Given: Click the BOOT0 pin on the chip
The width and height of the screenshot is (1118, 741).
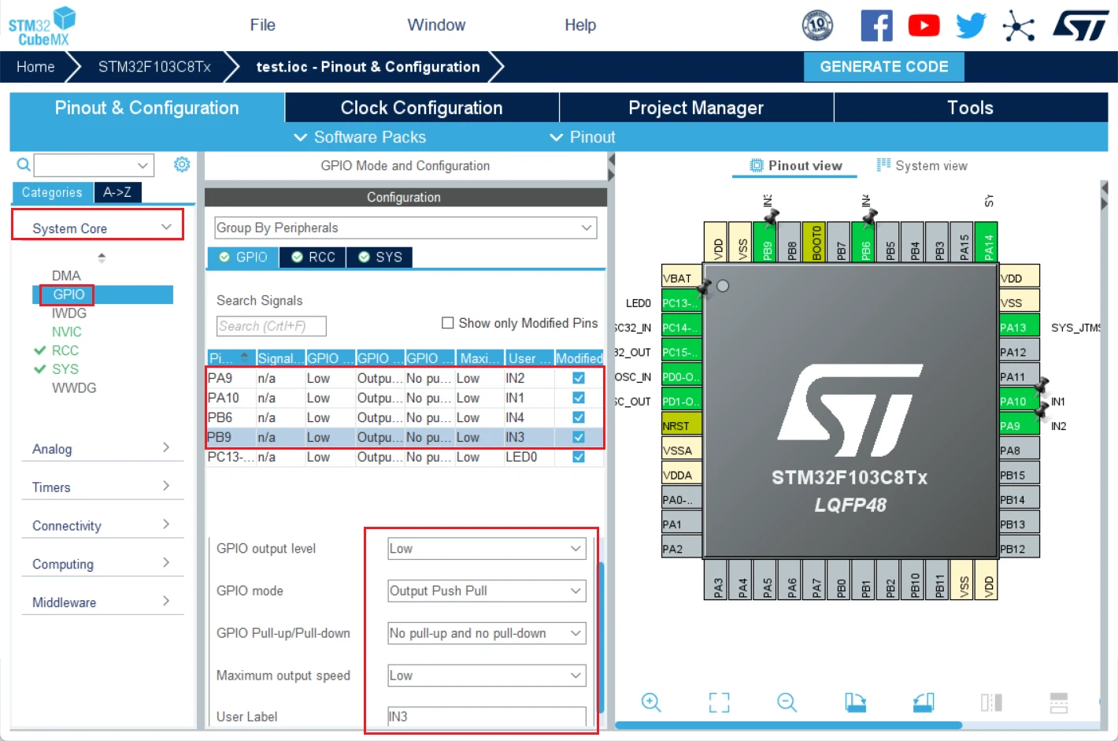Looking at the screenshot, I should coord(816,241).
